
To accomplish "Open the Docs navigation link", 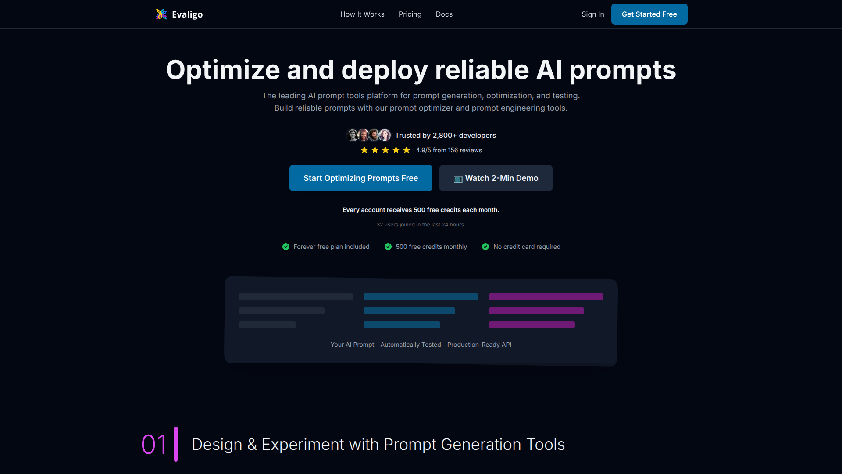I will [x=444, y=14].
